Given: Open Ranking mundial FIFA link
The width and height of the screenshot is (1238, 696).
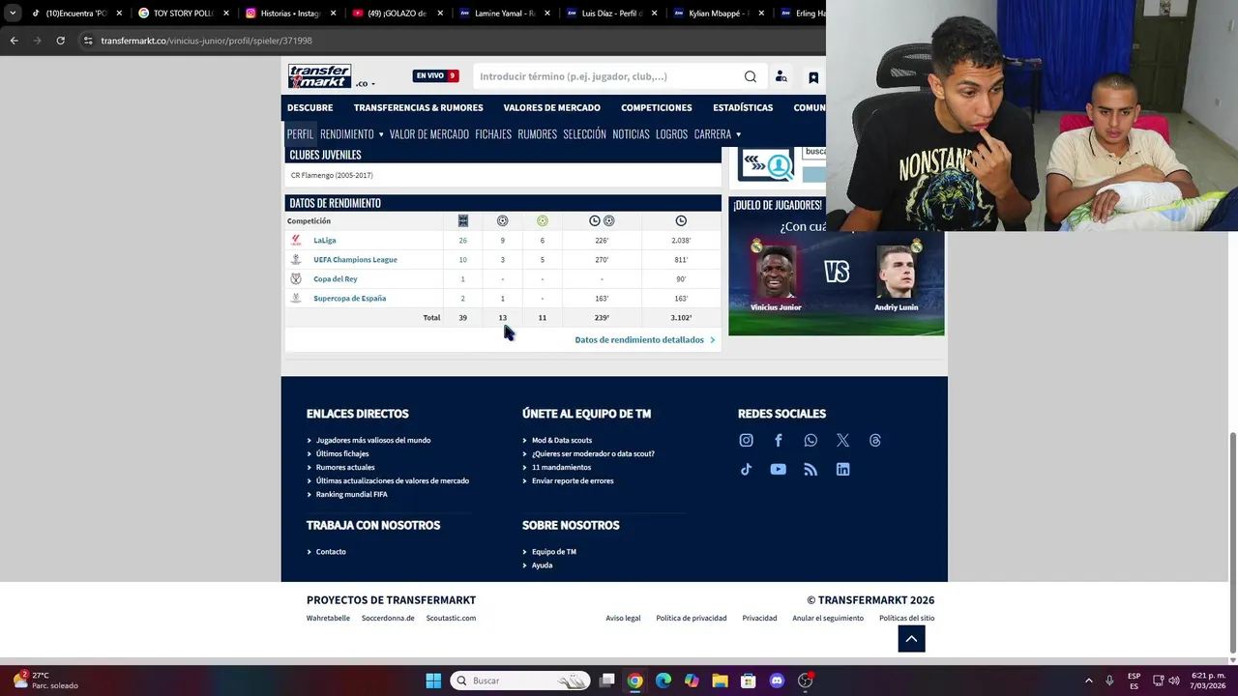Looking at the screenshot, I should point(351,494).
